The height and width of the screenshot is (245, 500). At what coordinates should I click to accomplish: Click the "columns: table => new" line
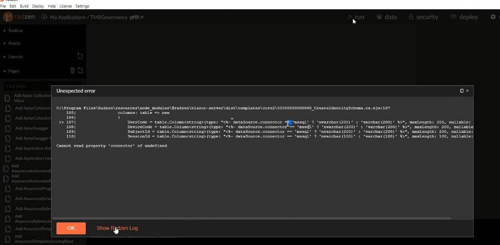[143, 113]
